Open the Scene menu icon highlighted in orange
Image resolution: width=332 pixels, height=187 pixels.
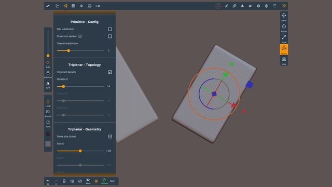point(65,6)
